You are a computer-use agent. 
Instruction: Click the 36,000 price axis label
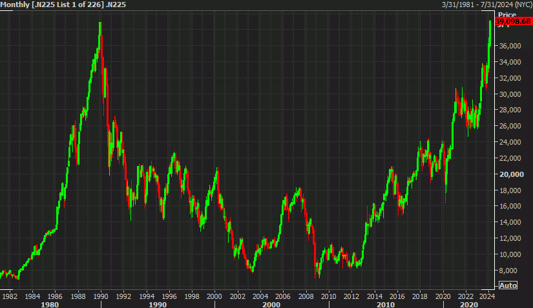(510, 46)
